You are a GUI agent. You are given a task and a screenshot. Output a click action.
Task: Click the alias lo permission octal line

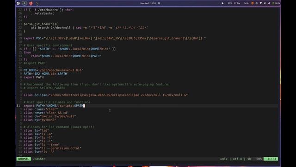52,148
